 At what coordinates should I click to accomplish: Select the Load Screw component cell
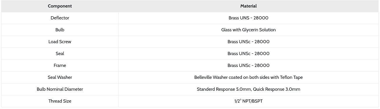(60, 42)
